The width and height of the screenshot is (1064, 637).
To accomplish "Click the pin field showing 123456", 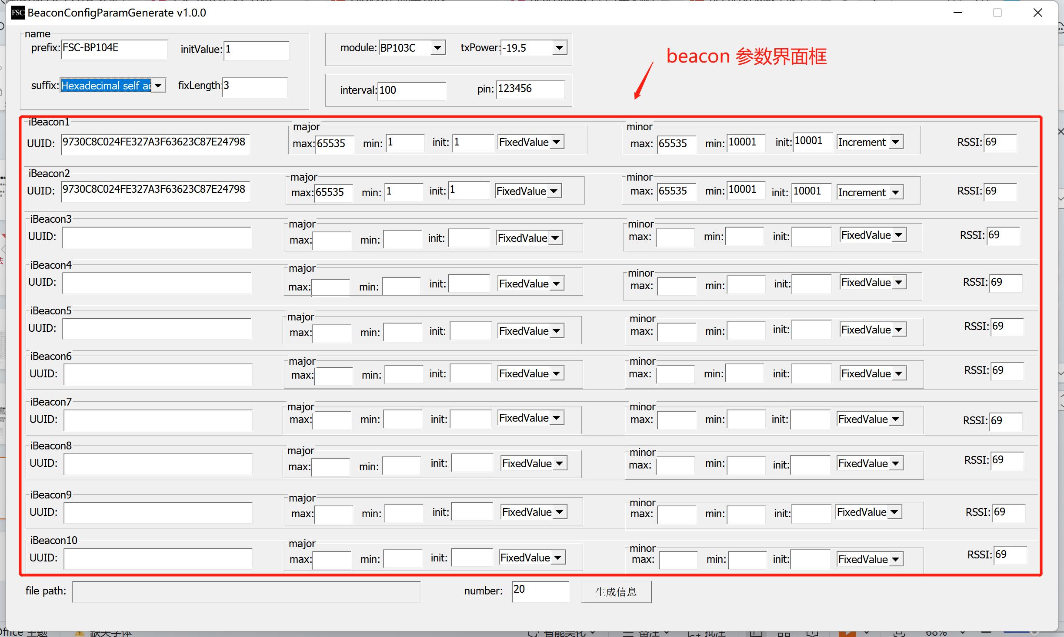I will coord(530,89).
